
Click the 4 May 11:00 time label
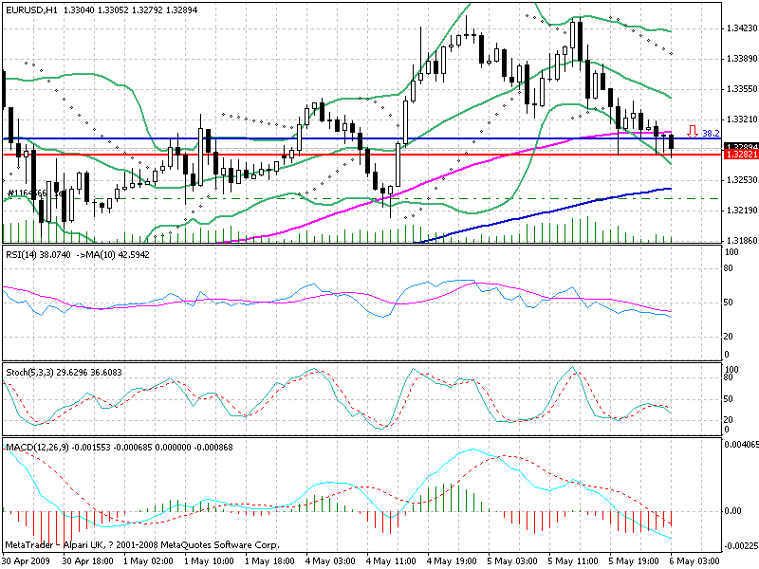pos(391,561)
